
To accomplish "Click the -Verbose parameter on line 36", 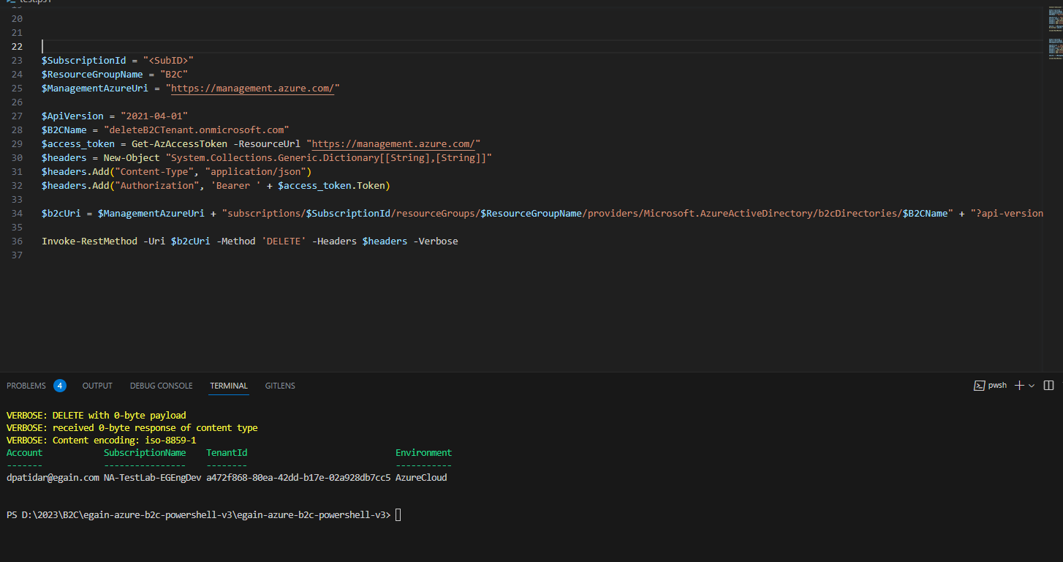I will click(436, 241).
